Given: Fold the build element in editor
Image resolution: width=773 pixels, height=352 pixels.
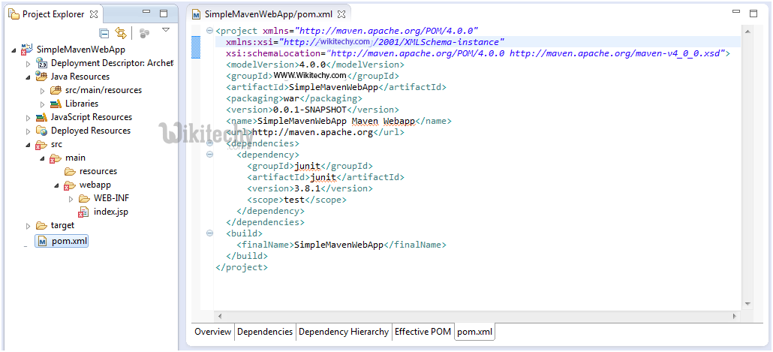Looking at the screenshot, I should click(209, 234).
